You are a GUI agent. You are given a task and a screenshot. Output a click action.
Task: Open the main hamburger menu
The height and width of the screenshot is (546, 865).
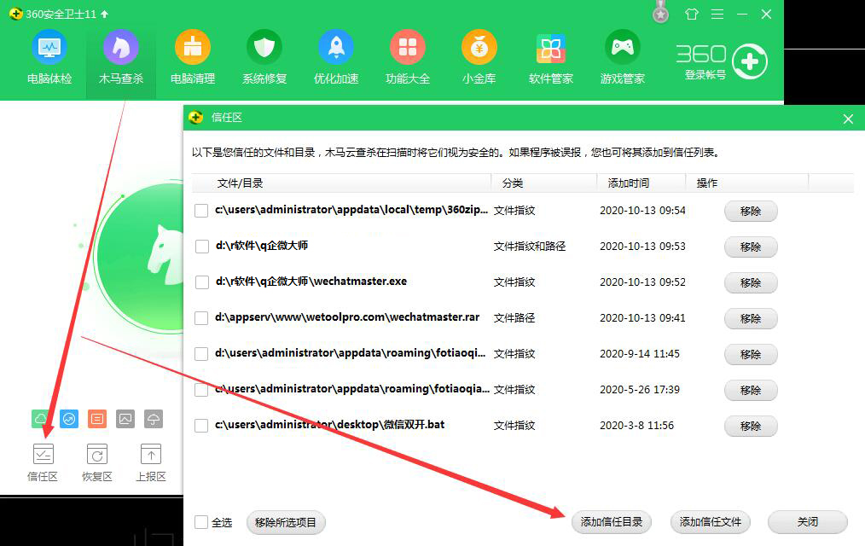click(x=717, y=15)
